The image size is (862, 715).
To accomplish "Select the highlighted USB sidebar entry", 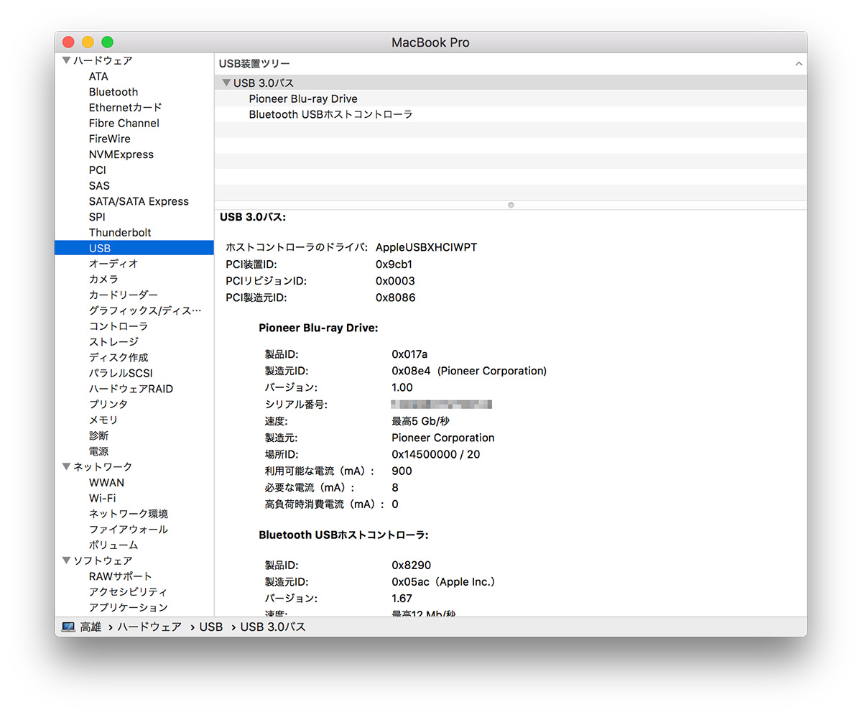I will click(x=134, y=248).
